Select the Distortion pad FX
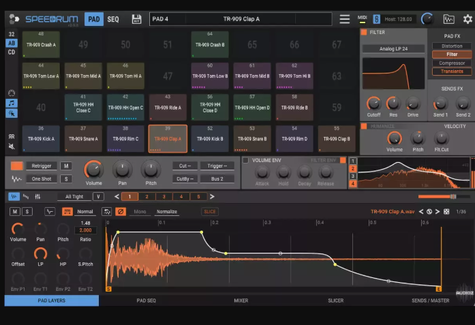This screenshot has height=325, width=475. coord(452,46)
